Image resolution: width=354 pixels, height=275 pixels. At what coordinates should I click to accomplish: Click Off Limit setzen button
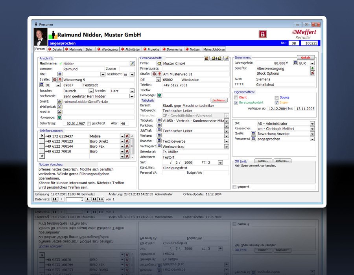click(x=263, y=161)
